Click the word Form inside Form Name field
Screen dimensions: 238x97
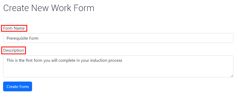click(x=34, y=38)
